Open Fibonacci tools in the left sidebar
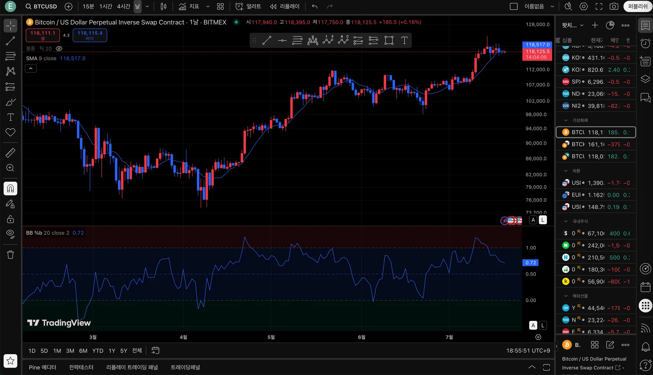Viewport: 653px width, 375px height. pyautogui.click(x=10, y=56)
